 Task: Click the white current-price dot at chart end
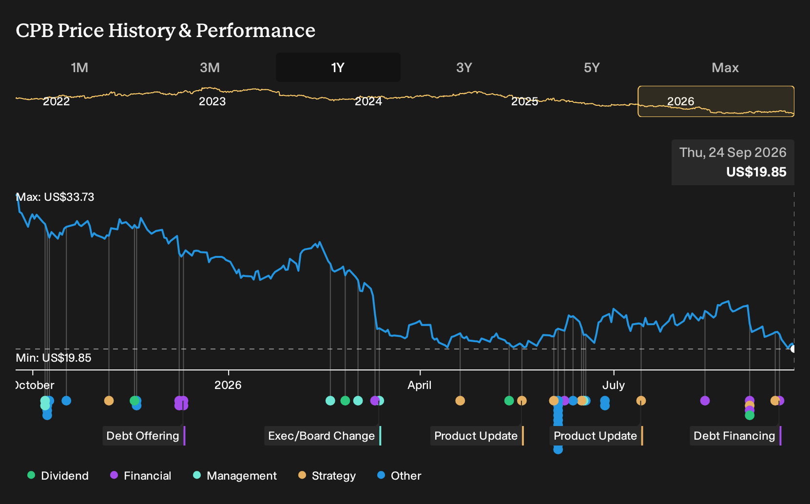tap(793, 349)
